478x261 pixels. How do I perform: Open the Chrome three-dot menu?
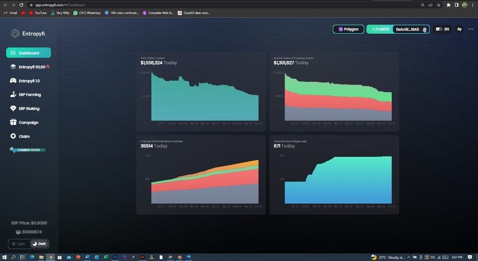[473, 5]
